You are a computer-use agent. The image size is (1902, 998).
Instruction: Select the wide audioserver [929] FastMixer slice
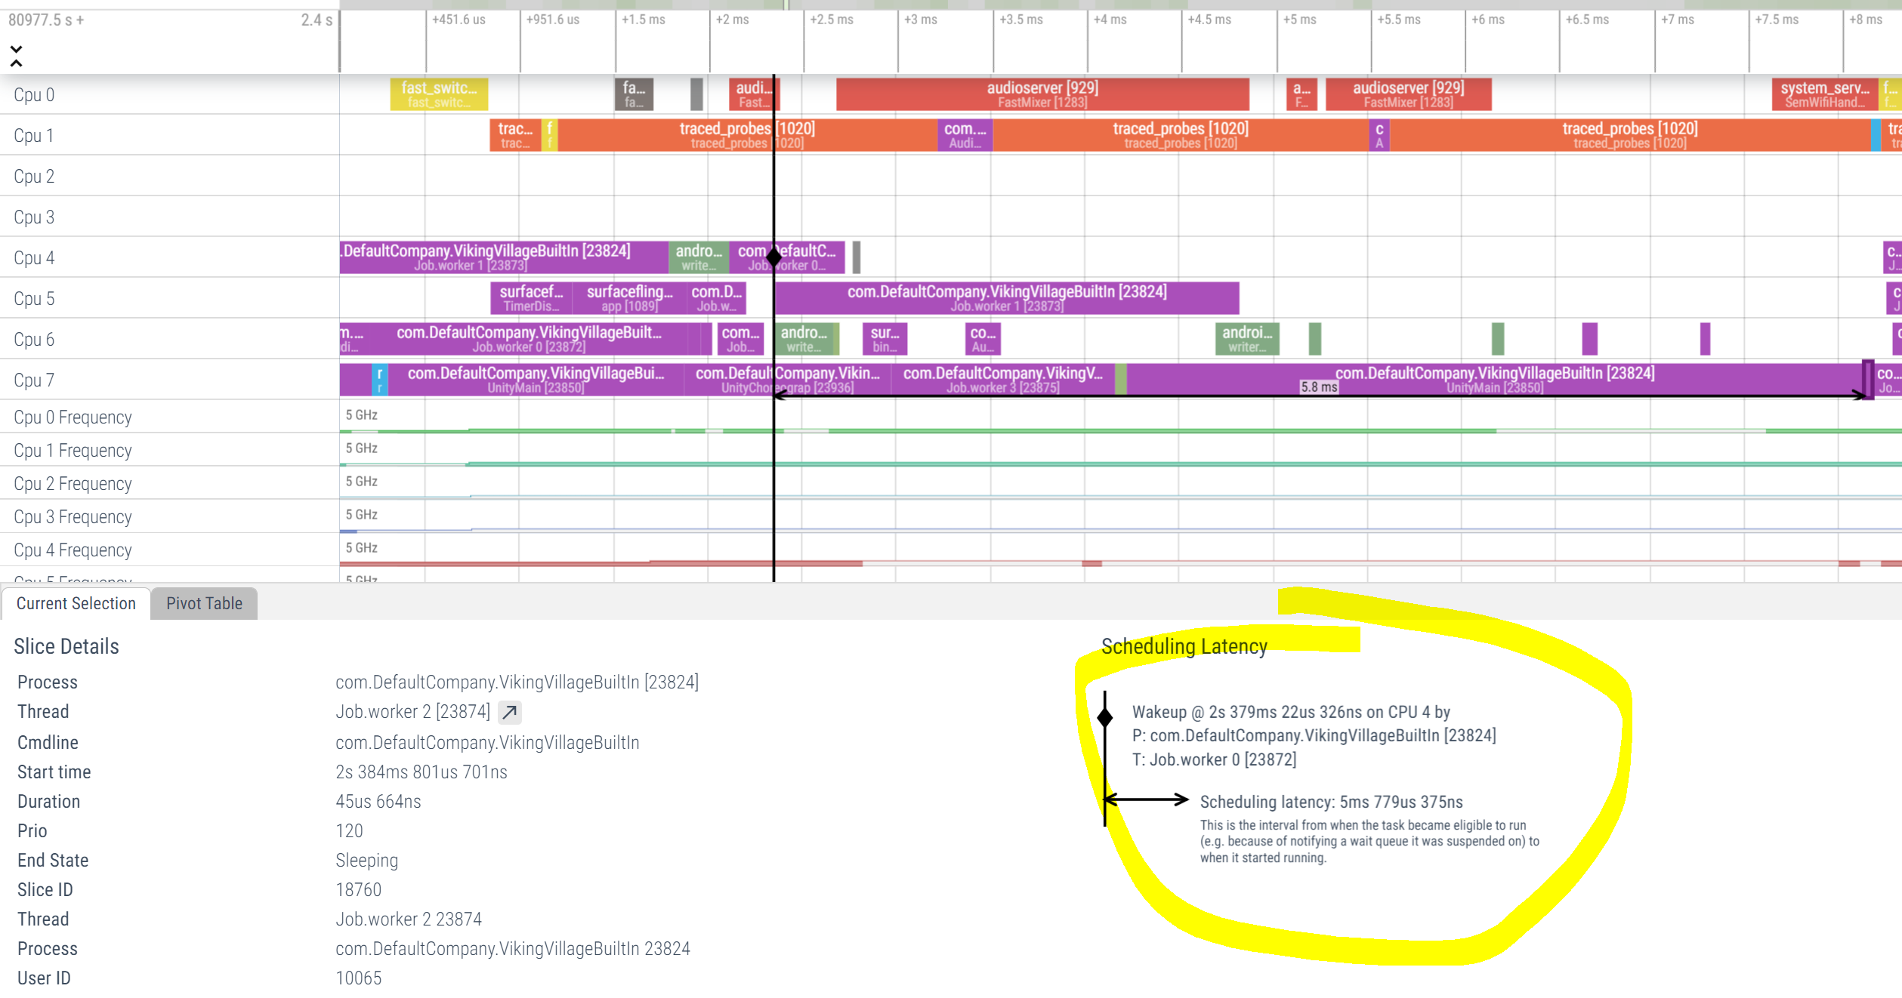pyautogui.click(x=1042, y=94)
